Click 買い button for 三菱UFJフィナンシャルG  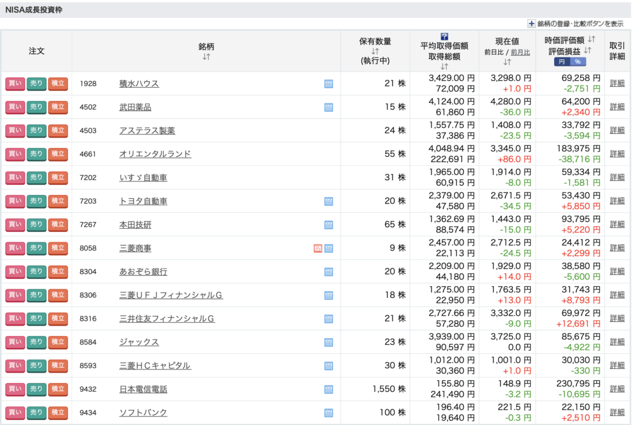[15, 295]
